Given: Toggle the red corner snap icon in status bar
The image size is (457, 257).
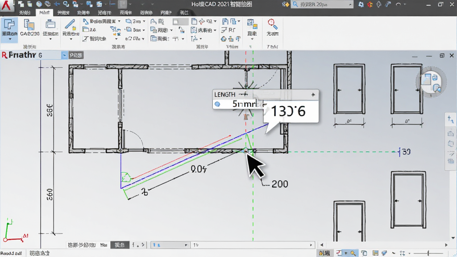Looking at the screenshot, I should [x=339, y=253].
